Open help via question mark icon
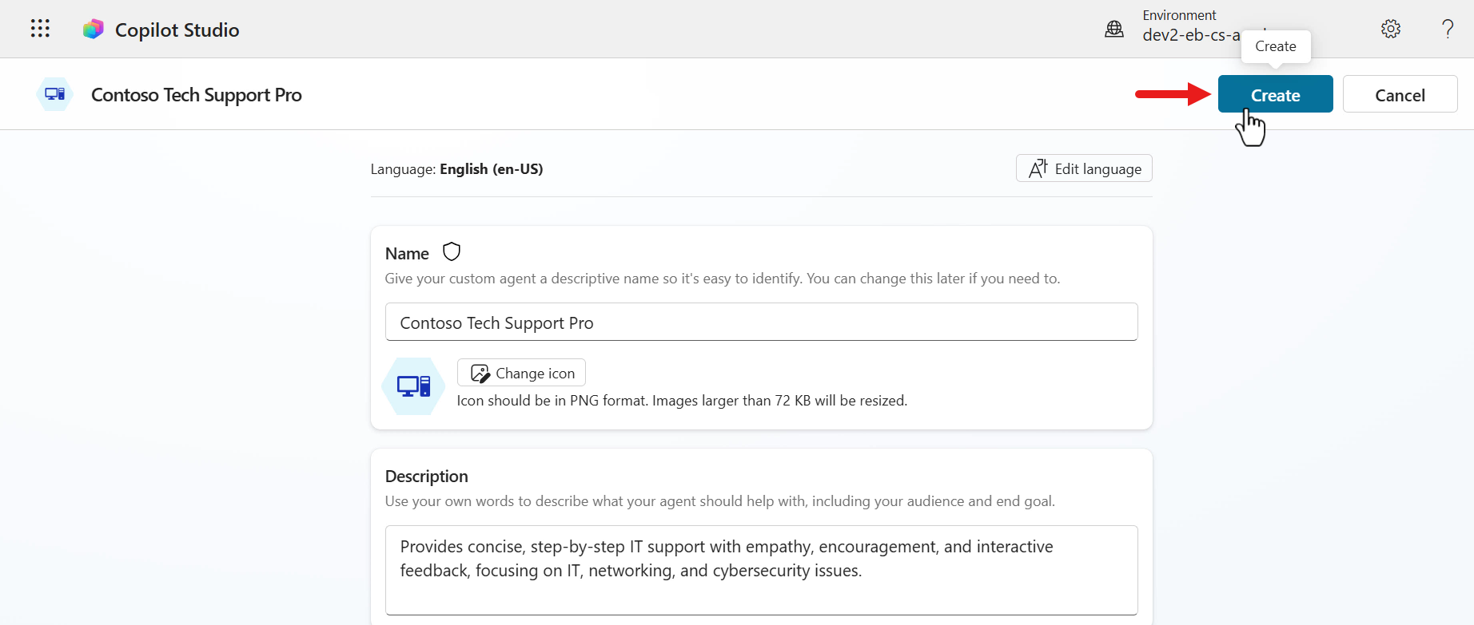This screenshot has height=625, width=1474. [1447, 30]
